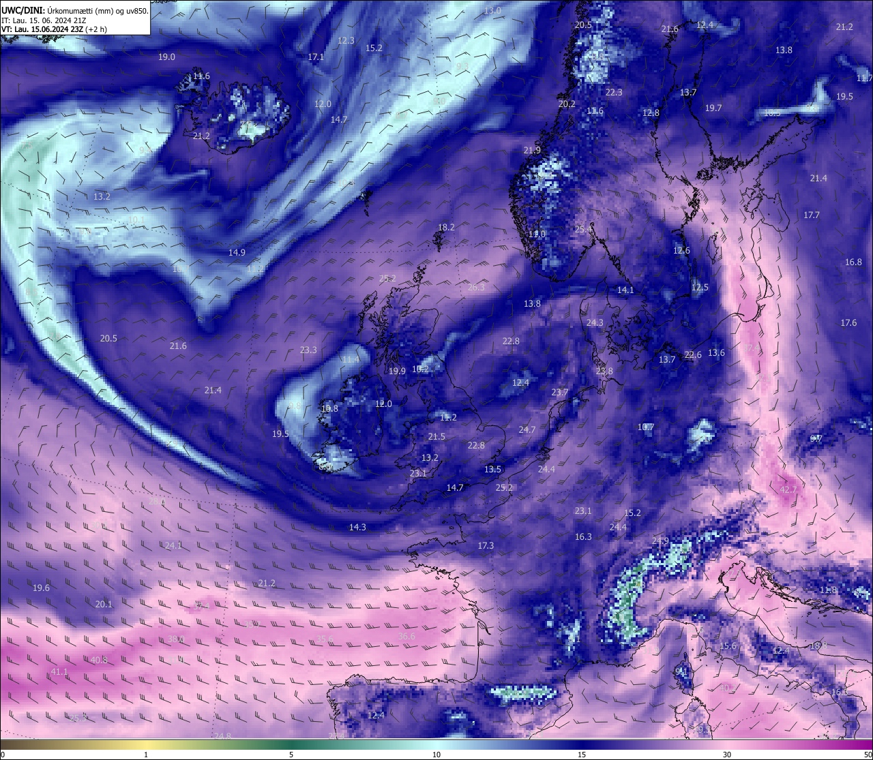Click the 35.6 value label
Viewport: 873px width, 760px height.
(x=325, y=639)
